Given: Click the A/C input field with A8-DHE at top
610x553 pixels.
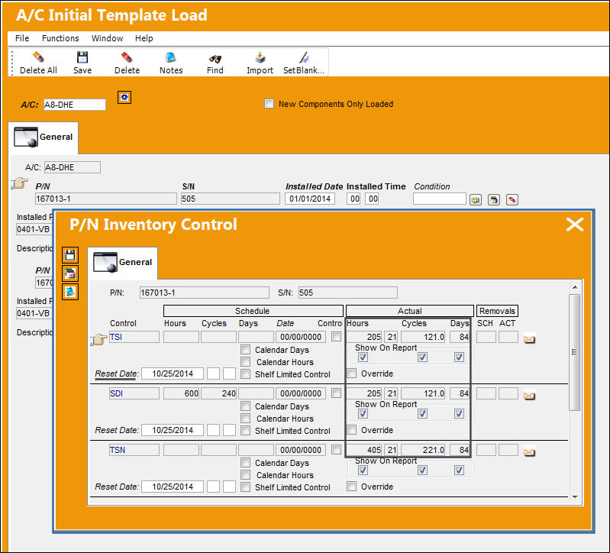Looking at the screenshot, I should 74,105.
